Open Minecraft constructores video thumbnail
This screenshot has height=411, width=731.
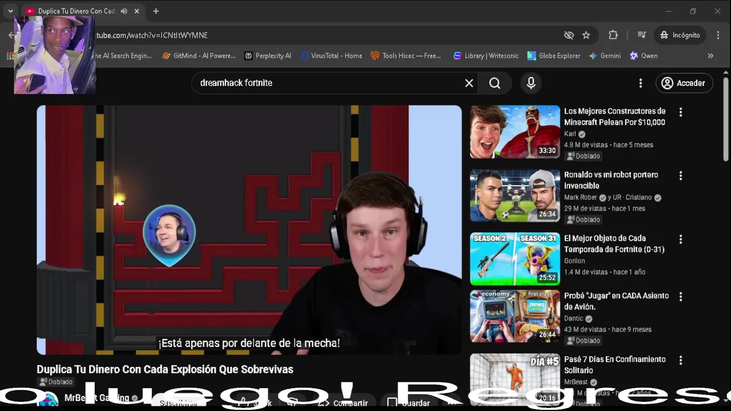[x=515, y=132]
